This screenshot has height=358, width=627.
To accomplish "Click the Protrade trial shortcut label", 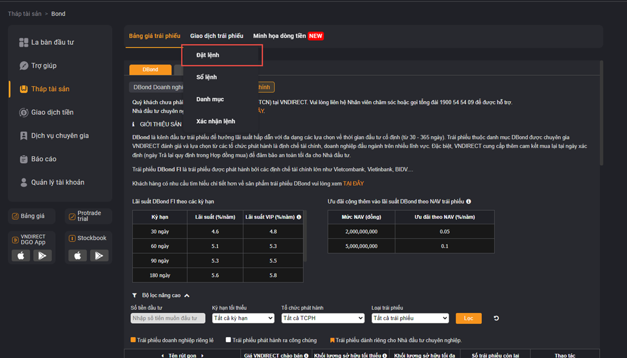I will (89, 216).
